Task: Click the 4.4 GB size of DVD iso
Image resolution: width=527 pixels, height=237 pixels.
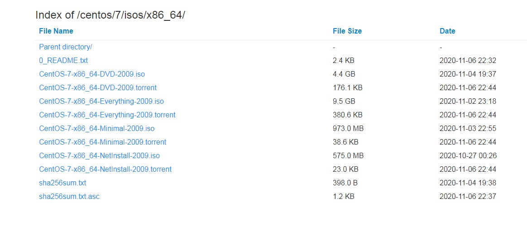Action: (344, 74)
